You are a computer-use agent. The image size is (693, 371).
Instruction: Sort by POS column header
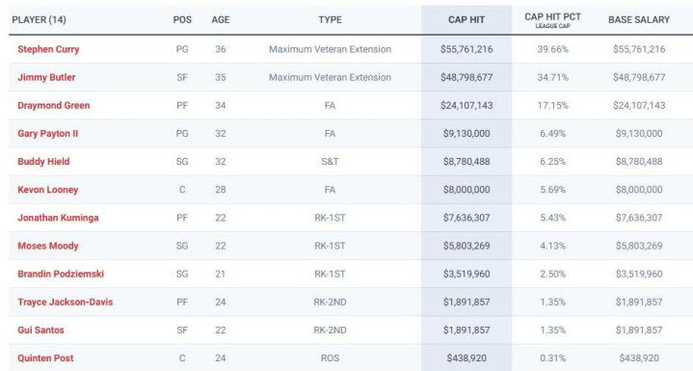[182, 20]
